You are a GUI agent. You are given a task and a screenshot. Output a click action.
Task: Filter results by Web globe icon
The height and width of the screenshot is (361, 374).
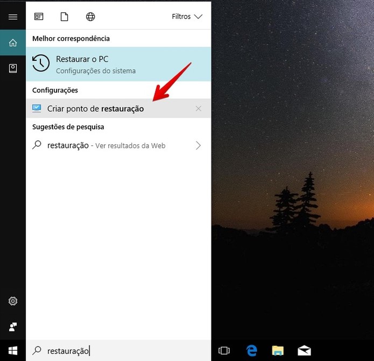click(90, 17)
